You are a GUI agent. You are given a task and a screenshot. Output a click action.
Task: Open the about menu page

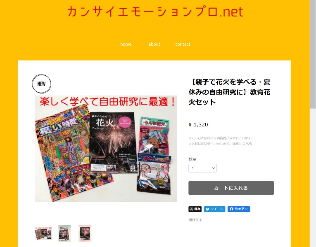(x=154, y=44)
